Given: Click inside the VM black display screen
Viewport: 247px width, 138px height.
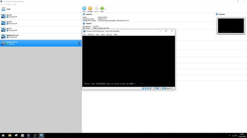Looking at the screenshot, I should click(129, 61).
